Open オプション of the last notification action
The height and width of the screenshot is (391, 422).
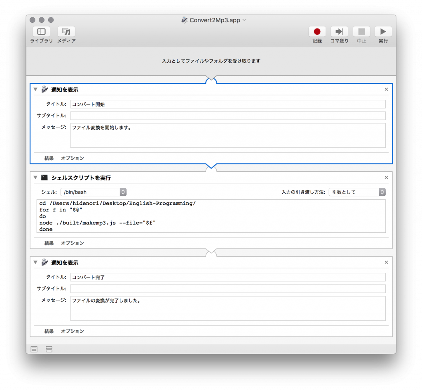coord(73,332)
